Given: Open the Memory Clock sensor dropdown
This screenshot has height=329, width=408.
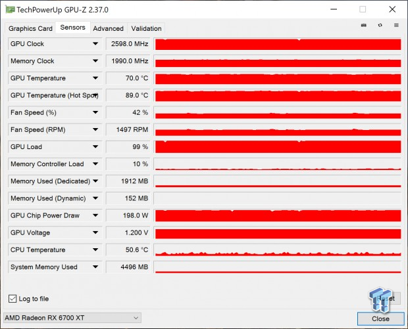Looking at the screenshot, I should click(x=95, y=61).
